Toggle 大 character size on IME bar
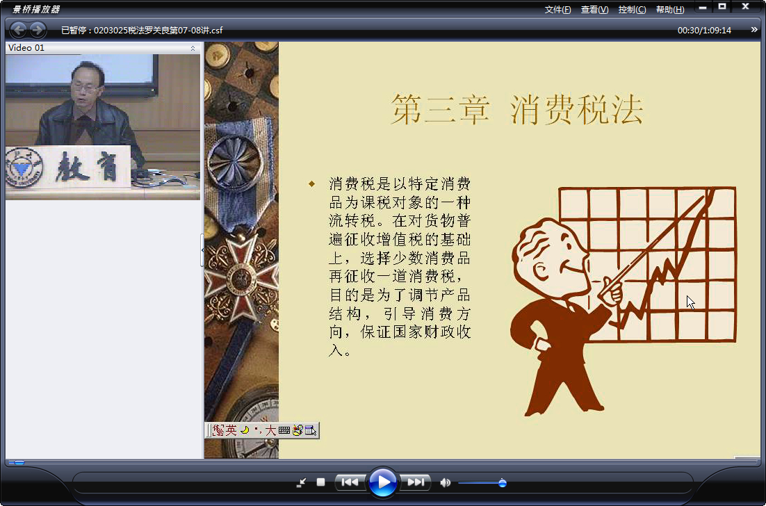Image resolution: width=766 pixels, height=506 pixels. click(270, 430)
